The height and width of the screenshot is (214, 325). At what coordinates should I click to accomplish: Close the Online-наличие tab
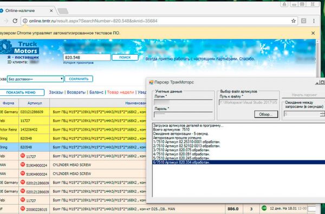pos(51,11)
